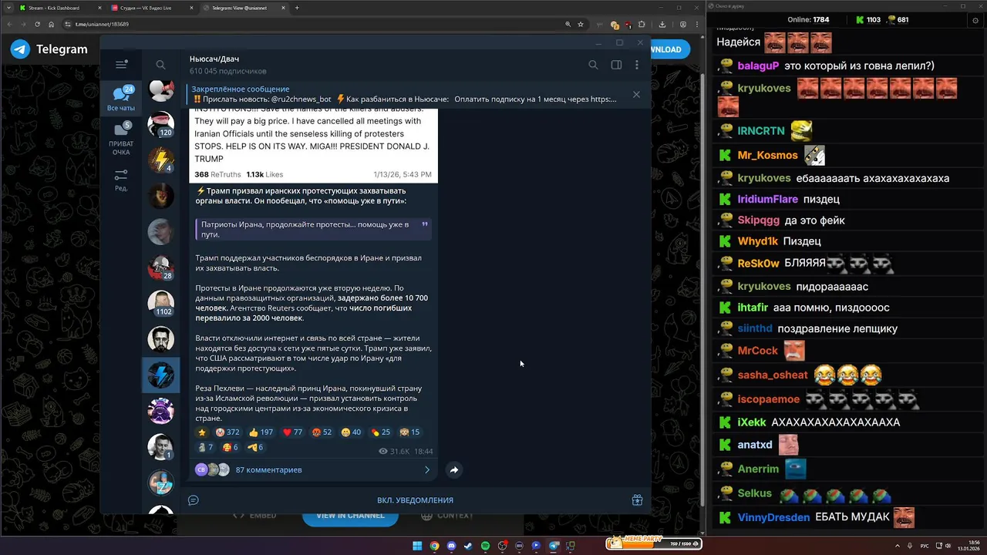This screenshot has width=987, height=555.
Task: Select the Telegram: View @uniannet tab
Action: click(244, 8)
